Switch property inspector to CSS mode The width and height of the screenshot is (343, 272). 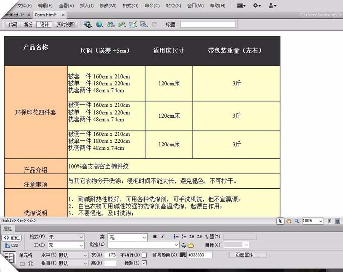point(12,245)
